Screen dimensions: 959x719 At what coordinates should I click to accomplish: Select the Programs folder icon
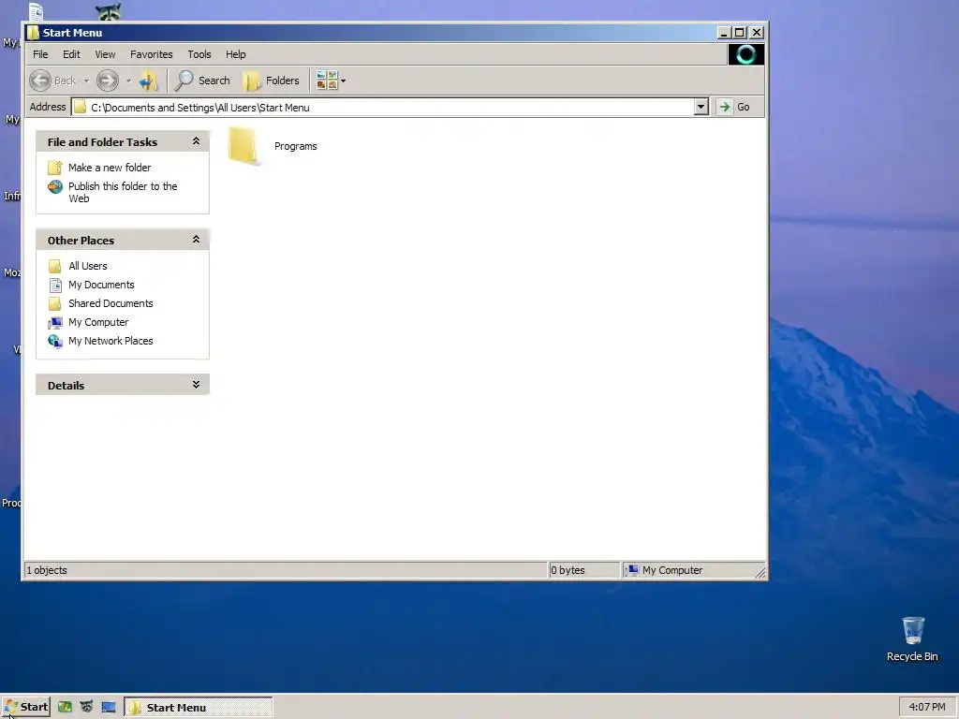243,145
